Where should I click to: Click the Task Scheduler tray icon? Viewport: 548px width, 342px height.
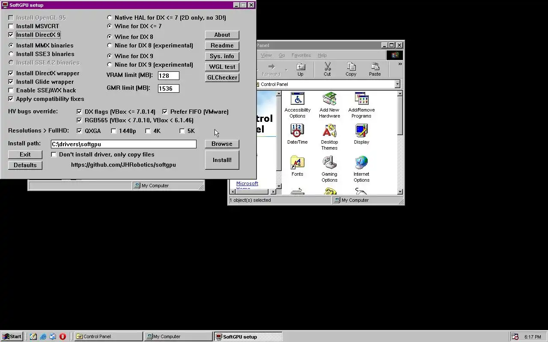coord(515,337)
